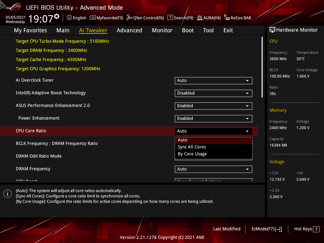This screenshot has width=324, height=243.
Task: Click +12V reading 12.192 V
Action: click(x=277, y=179)
